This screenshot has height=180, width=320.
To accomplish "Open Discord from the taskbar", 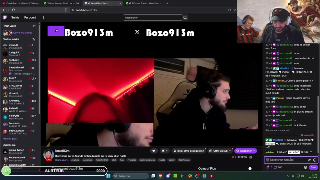I will (x=168, y=176).
